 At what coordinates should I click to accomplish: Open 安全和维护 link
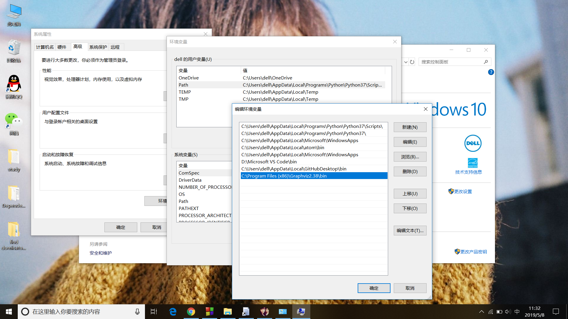[x=101, y=253]
